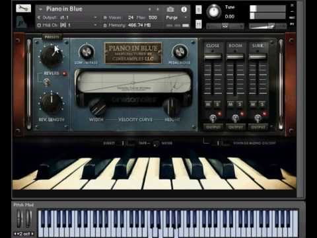Click the Tape noise knob

156,144
